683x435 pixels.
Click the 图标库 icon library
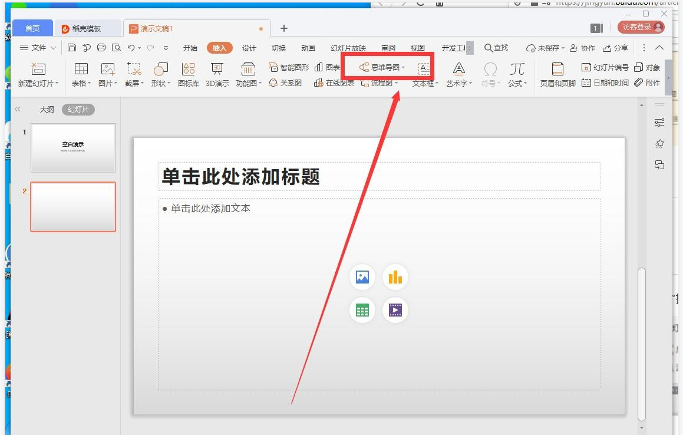point(188,75)
